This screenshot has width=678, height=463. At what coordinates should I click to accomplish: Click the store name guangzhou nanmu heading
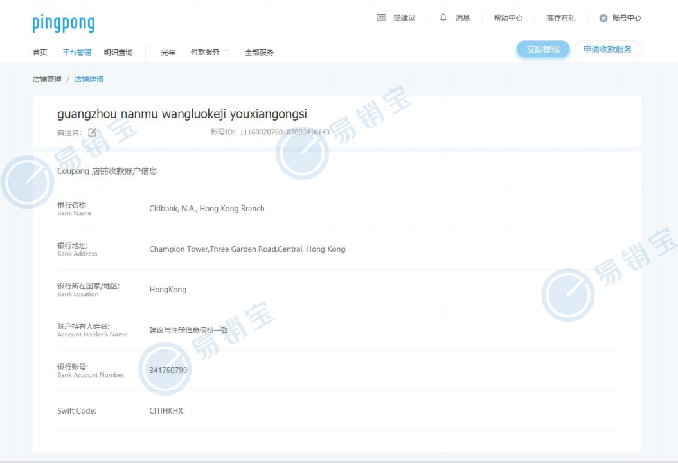[x=182, y=114]
